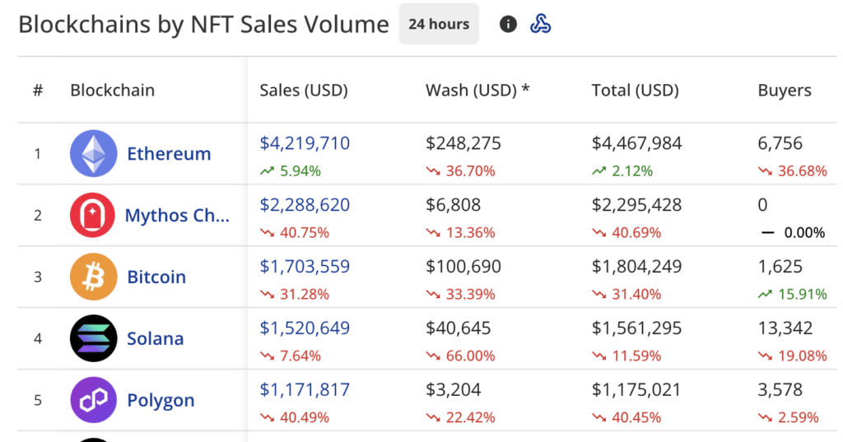The width and height of the screenshot is (843, 442).
Task: Click Solana buyers change 19.08%
Action: (793, 356)
